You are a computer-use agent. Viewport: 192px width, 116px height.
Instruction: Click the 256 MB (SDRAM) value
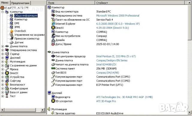point(106,68)
